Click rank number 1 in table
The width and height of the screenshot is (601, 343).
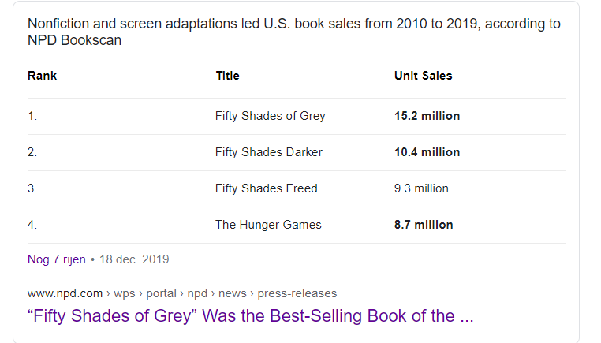pyautogui.click(x=32, y=116)
